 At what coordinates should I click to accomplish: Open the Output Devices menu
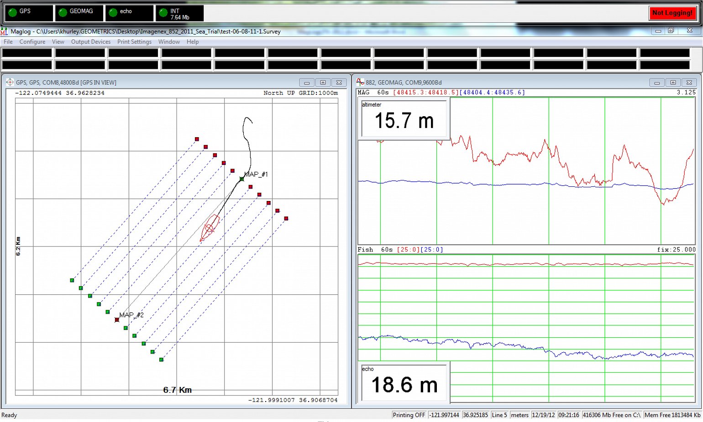90,41
